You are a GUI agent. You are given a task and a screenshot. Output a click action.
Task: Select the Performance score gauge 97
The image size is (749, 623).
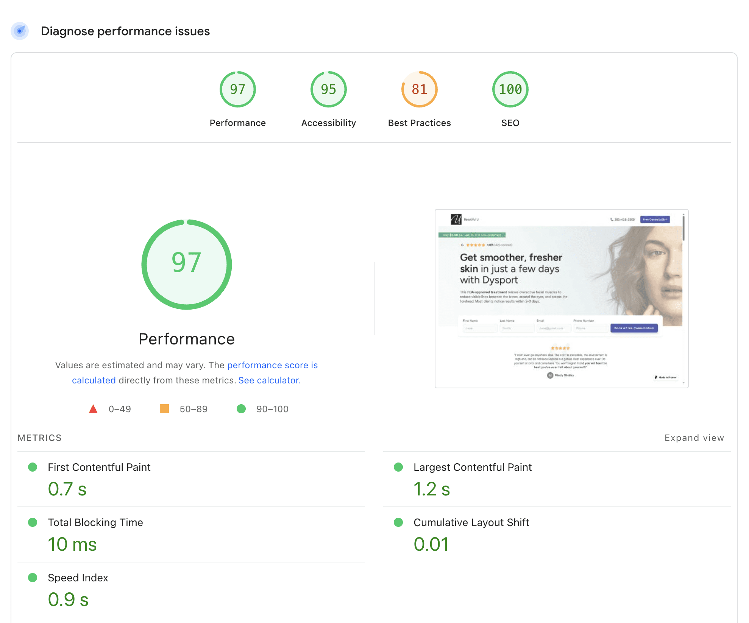click(x=237, y=89)
